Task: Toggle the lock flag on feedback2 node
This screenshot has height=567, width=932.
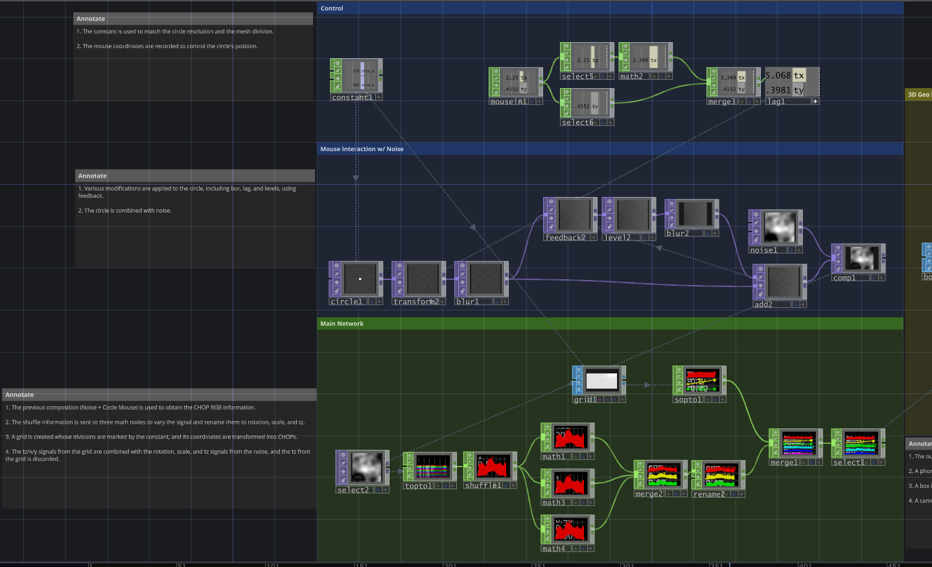Action: click(x=550, y=227)
